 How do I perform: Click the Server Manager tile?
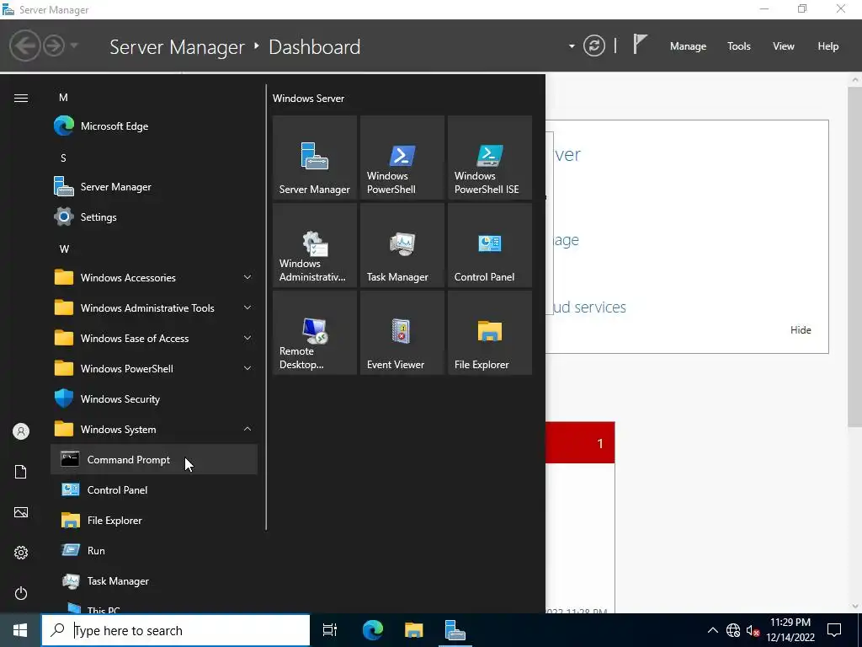(315, 158)
